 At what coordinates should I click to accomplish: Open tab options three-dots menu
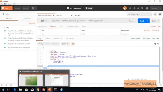click(79, 15)
